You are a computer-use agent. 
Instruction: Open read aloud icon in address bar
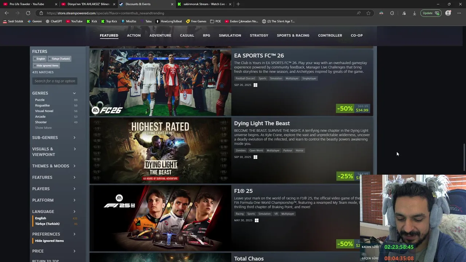tap(359, 13)
